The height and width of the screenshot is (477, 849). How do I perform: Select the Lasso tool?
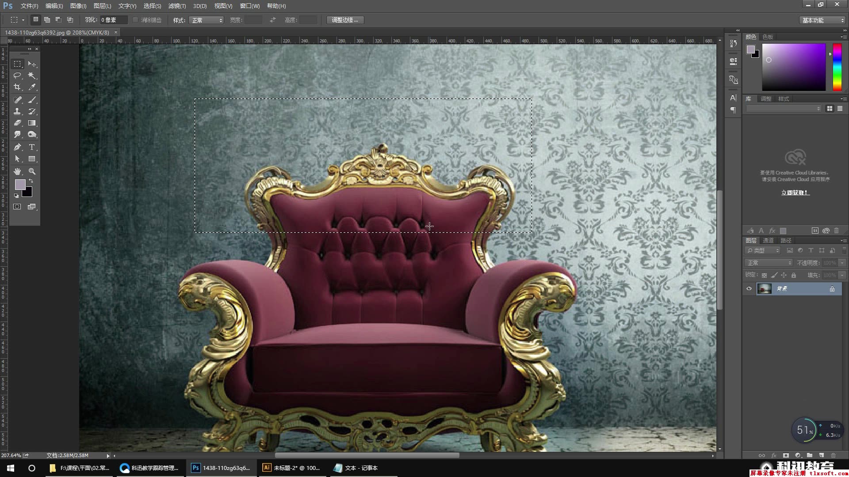(17, 76)
